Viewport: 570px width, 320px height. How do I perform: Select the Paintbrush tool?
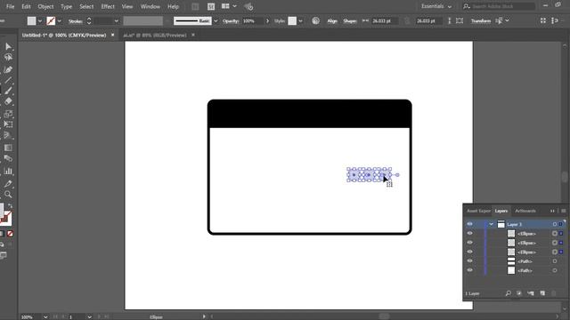click(8, 91)
